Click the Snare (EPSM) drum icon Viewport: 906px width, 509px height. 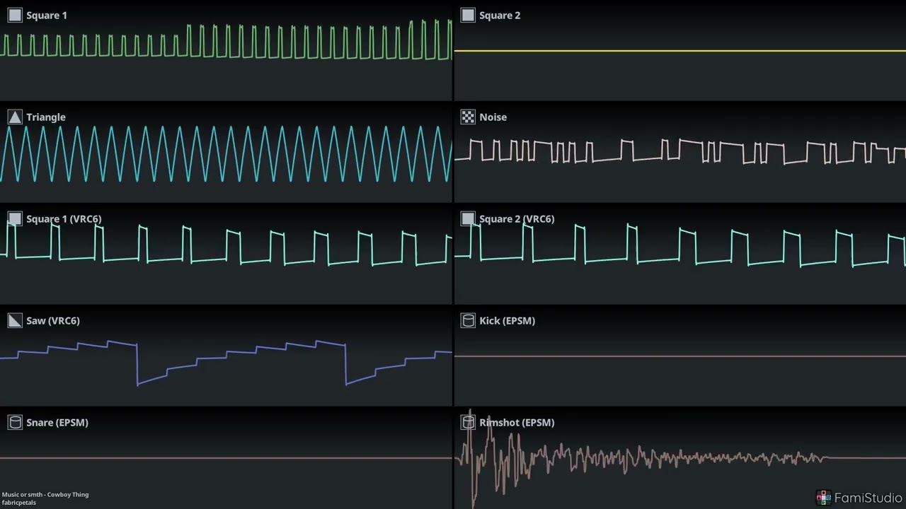click(15, 423)
